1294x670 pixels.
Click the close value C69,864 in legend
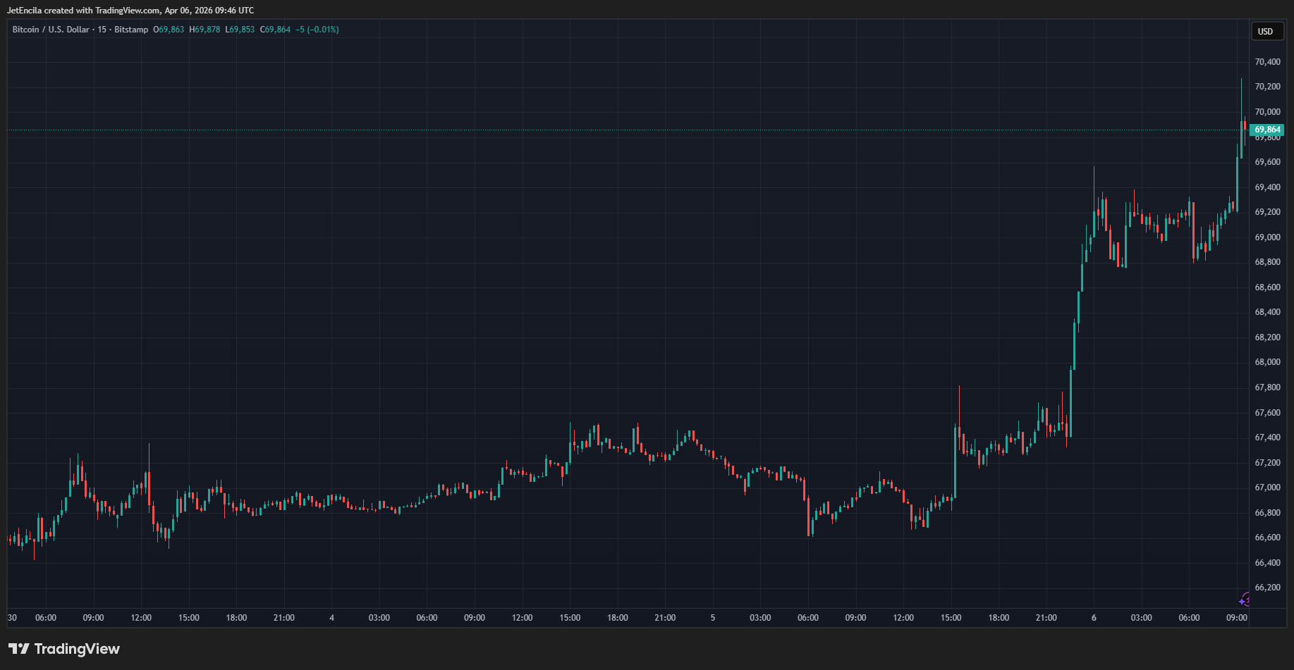(x=275, y=30)
